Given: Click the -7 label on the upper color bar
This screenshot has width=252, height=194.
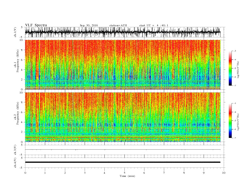Looking at the screenshot, I should [x=234, y=86].
